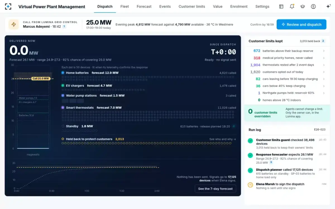The width and height of the screenshot is (335, 209).
Task: Open the graduation cap learning icon
Action: point(303,6)
